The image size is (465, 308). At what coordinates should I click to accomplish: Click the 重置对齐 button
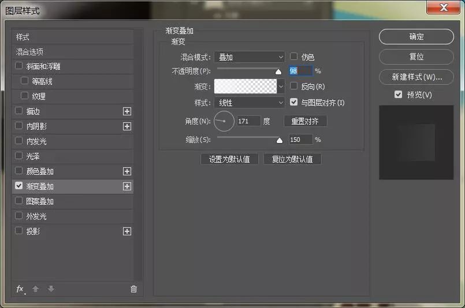coord(305,121)
